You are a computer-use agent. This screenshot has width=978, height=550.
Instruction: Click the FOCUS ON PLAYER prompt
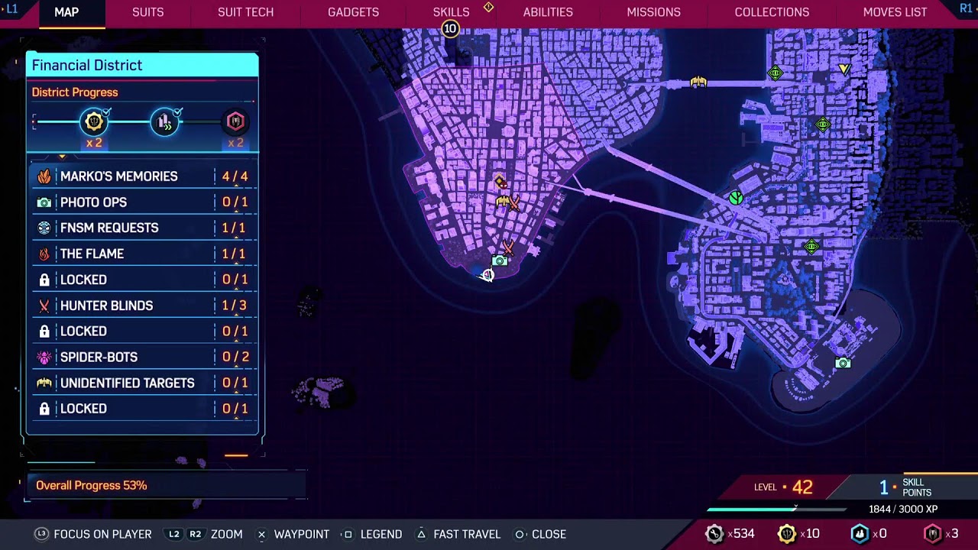pyautogui.click(x=93, y=534)
